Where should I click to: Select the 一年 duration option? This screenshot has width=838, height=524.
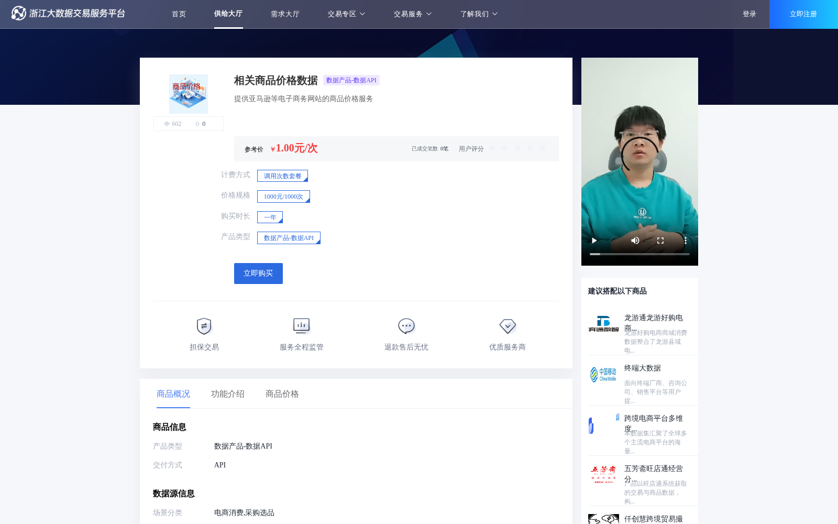[270, 217]
